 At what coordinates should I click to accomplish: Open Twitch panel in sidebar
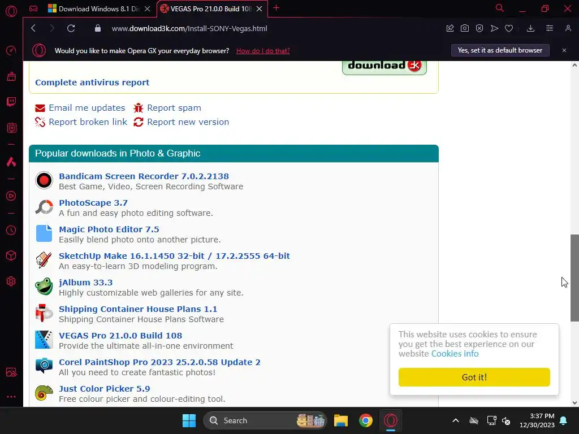point(11,102)
